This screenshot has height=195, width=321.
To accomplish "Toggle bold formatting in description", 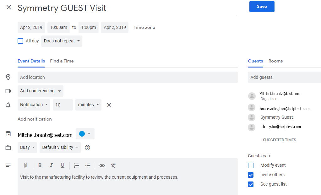I will coord(40,165).
